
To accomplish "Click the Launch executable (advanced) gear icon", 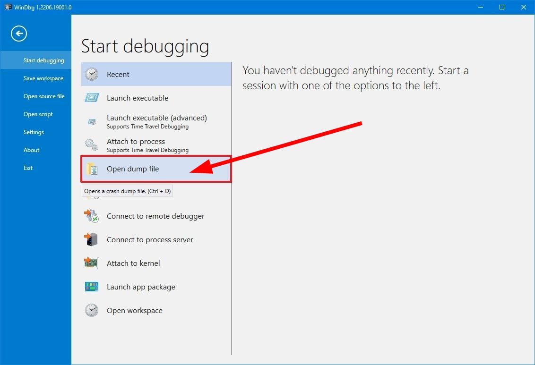I will 91,122.
